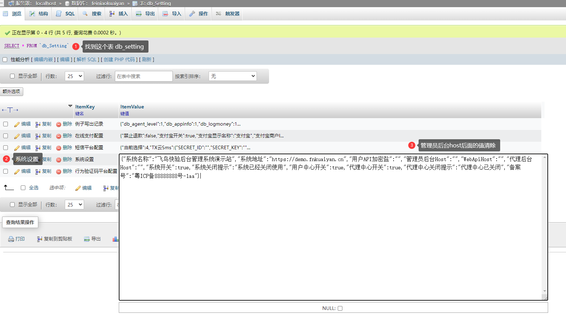
Task: Click the red delete icon for 系统设置 row
Action: pos(59,160)
